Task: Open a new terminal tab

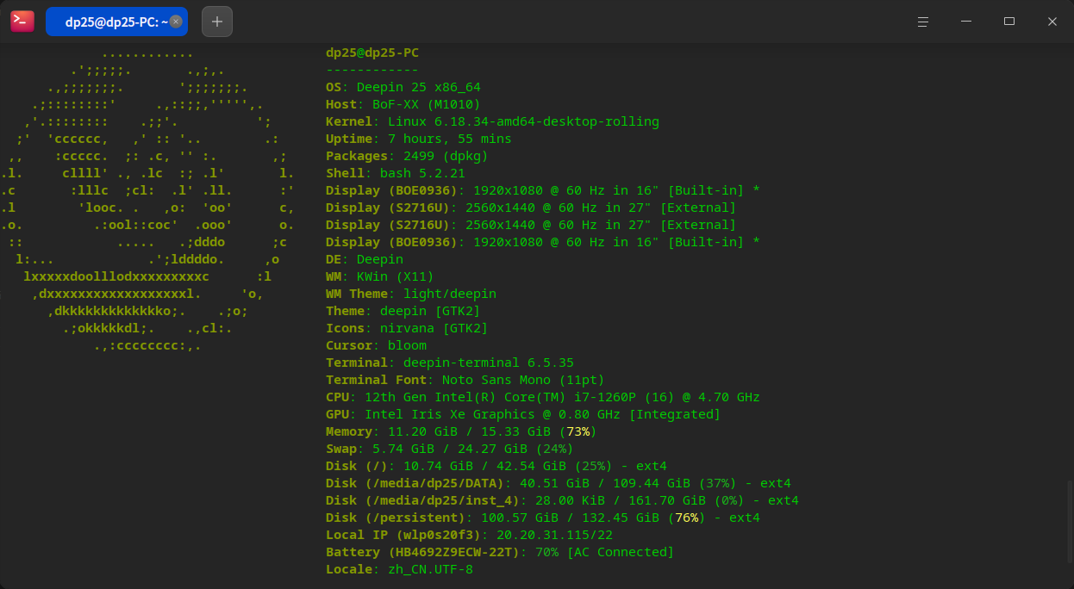Action: click(x=217, y=22)
